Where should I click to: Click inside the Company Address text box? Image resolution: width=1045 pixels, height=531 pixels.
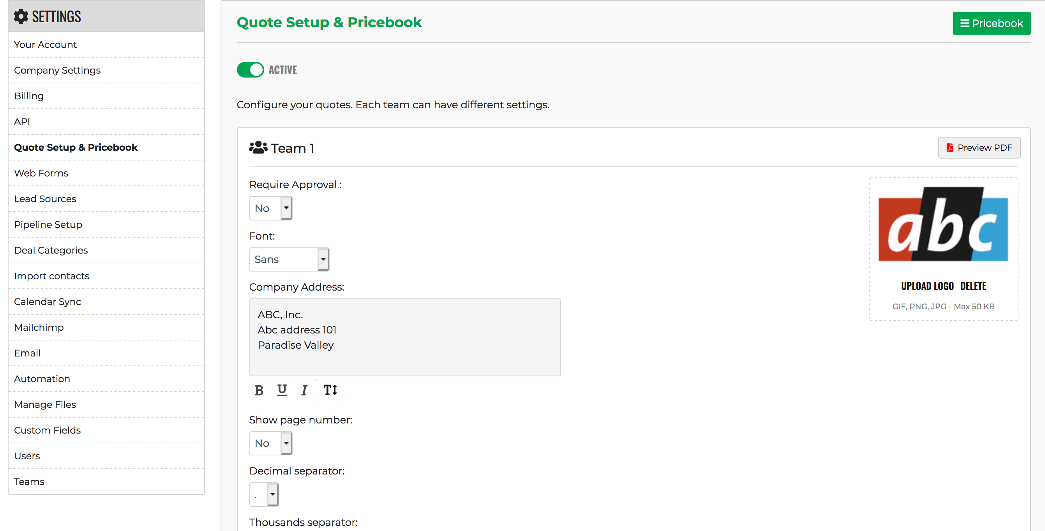[x=404, y=337]
